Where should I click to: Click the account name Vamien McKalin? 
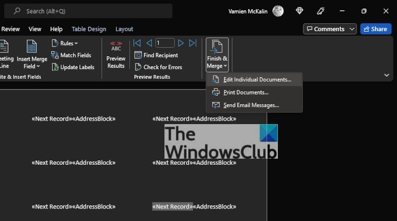[x=248, y=11]
